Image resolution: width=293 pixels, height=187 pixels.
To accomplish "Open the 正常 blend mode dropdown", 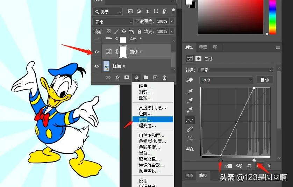I will (113, 22).
